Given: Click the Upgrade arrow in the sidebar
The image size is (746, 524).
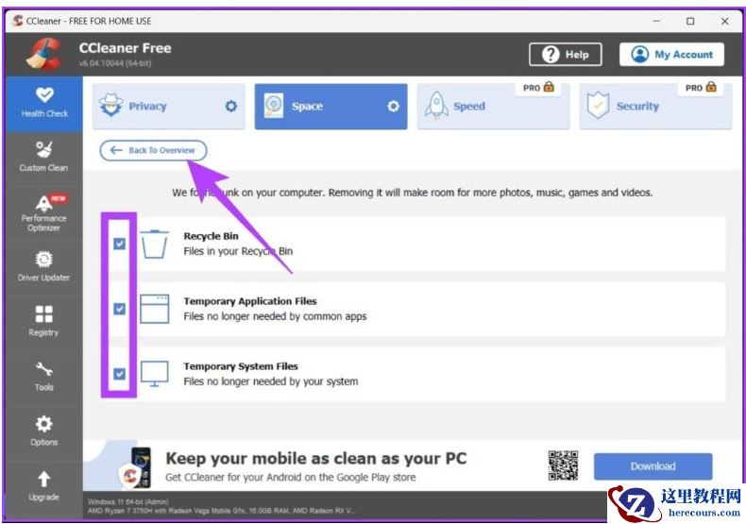Looking at the screenshot, I should (44, 479).
